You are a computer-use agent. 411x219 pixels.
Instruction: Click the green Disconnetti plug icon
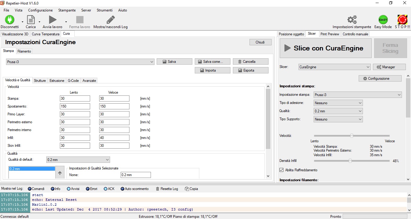coord(10,20)
